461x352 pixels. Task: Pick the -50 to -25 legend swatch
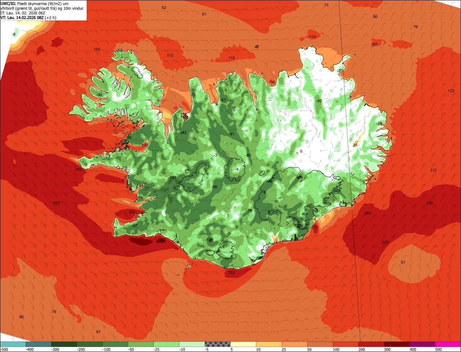coord(140,344)
